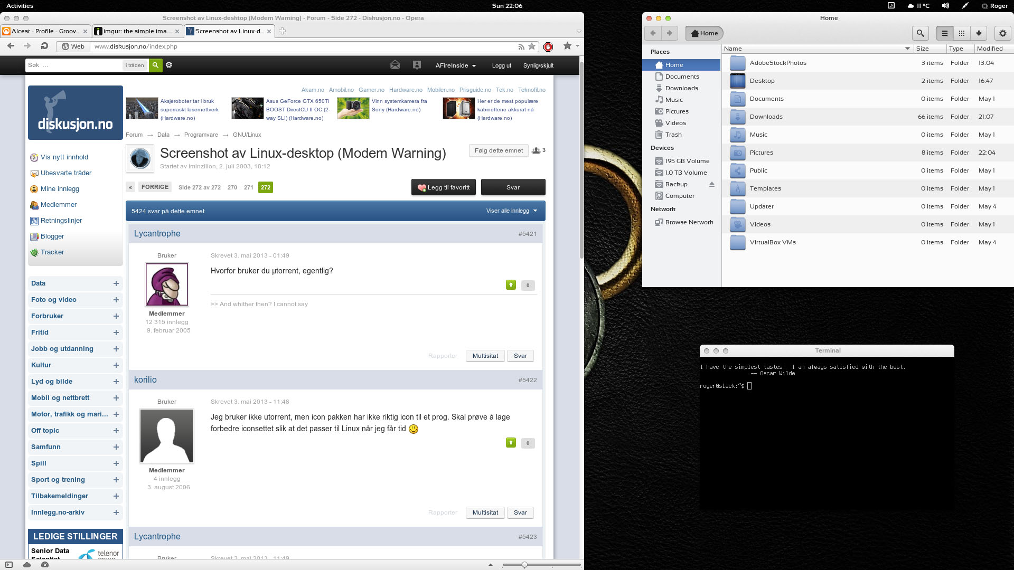1014x570 pixels.
Task: Open view options arrow in Files toolbar
Action: pos(979,33)
